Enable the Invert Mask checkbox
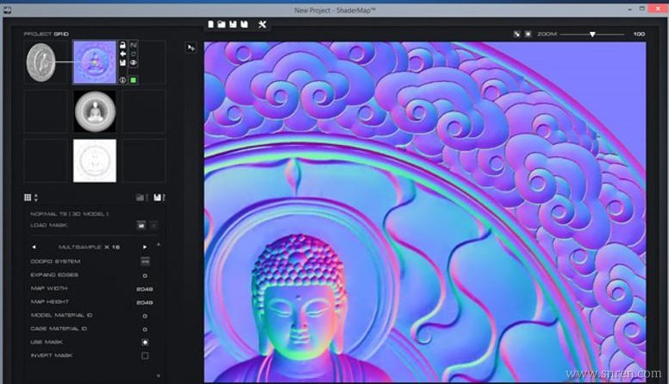The height and width of the screenshot is (384, 669). click(145, 356)
